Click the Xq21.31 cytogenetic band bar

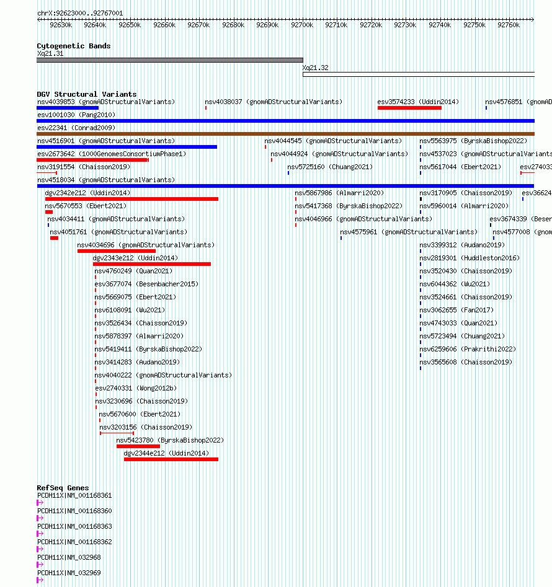[x=170, y=60]
